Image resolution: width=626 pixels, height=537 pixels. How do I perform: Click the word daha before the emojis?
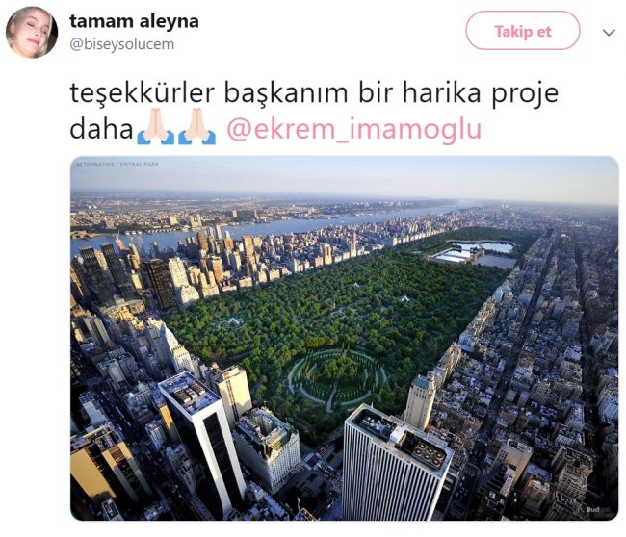(x=101, y=129)
